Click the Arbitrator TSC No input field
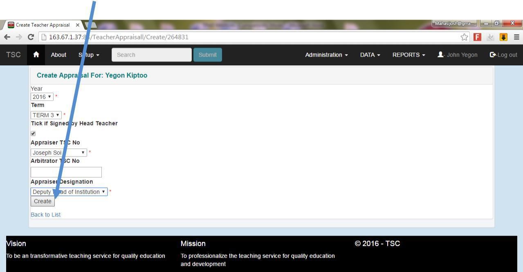 [66, 172]
